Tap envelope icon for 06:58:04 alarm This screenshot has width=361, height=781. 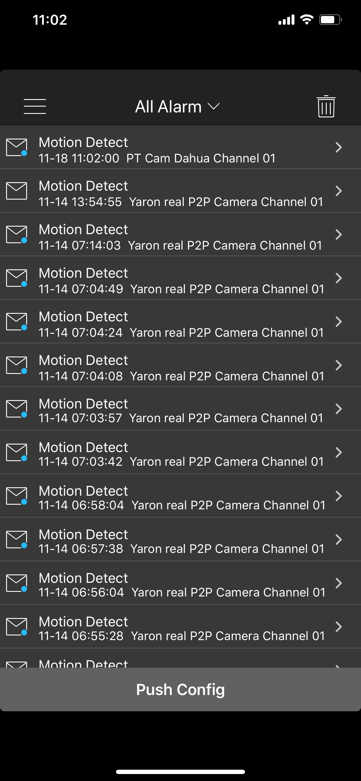(x=17, y=496)
